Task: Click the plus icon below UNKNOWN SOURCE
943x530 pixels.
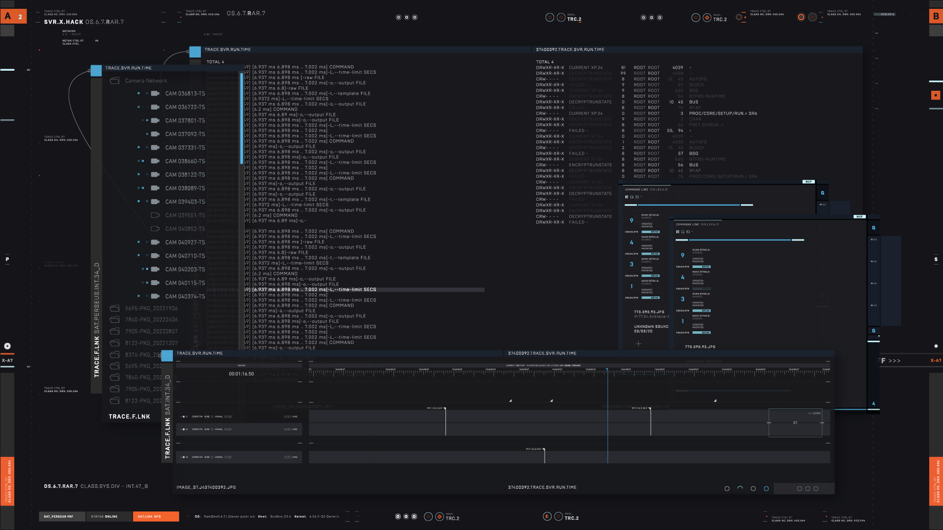Action: click(638, 344)
